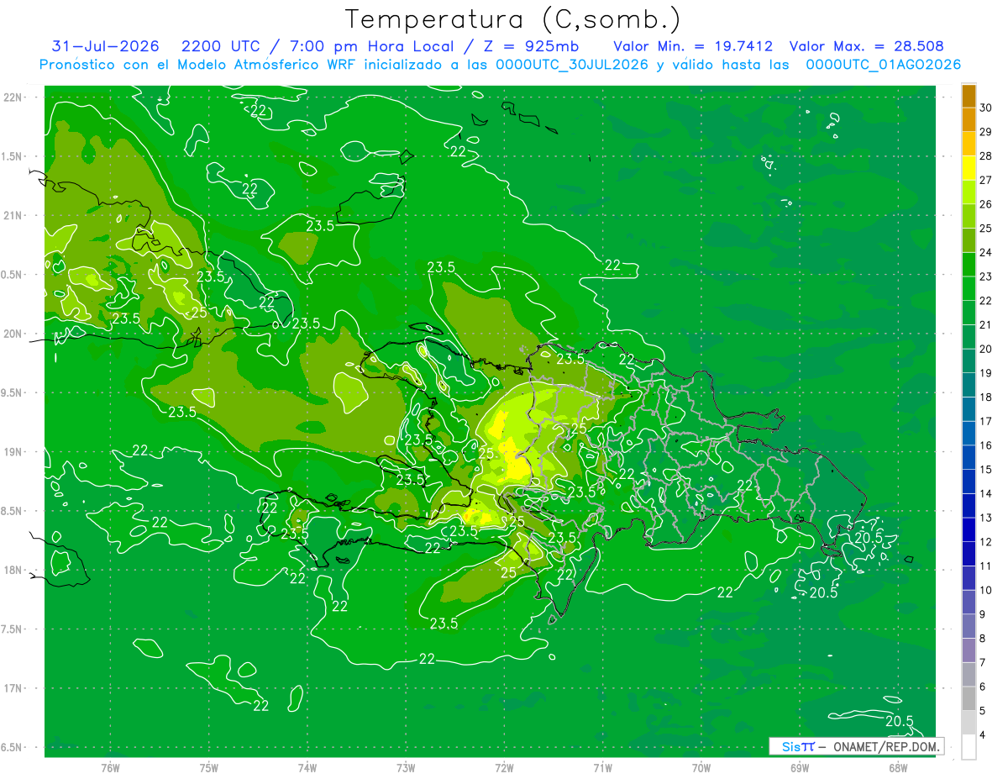This screenshot has height=779, width=1008.
Task: Click the '6.5N' latitude axis label
Action: coord(12,747)
